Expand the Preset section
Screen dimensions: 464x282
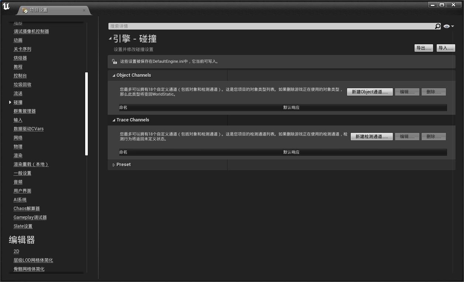pyautogui.click(x=114, y=165)
